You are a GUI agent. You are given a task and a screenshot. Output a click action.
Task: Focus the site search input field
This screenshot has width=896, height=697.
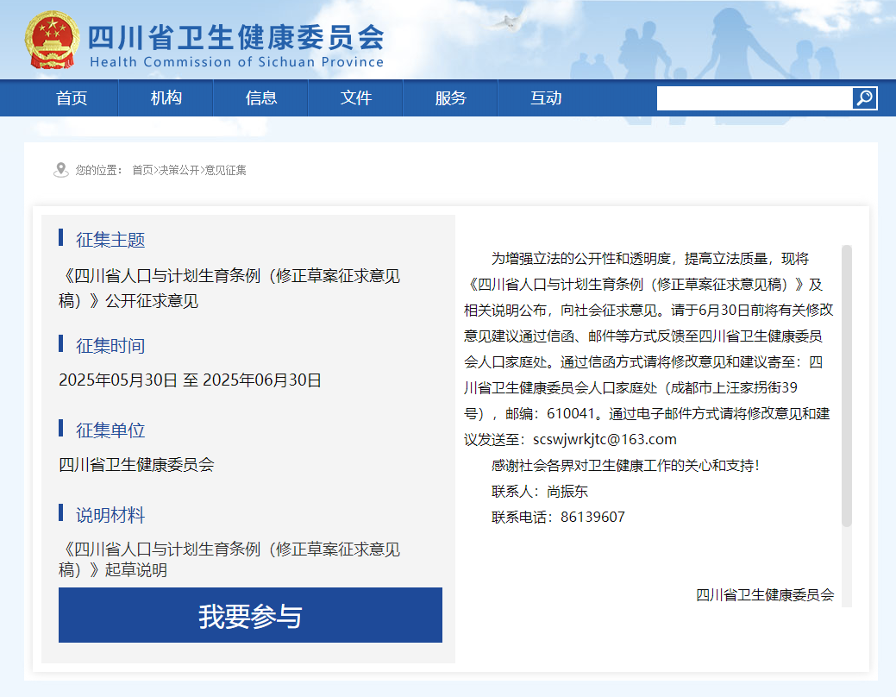755,98
